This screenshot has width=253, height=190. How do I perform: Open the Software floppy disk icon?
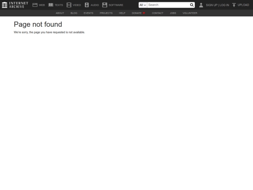pyautogui.click(x=105, y=5)
